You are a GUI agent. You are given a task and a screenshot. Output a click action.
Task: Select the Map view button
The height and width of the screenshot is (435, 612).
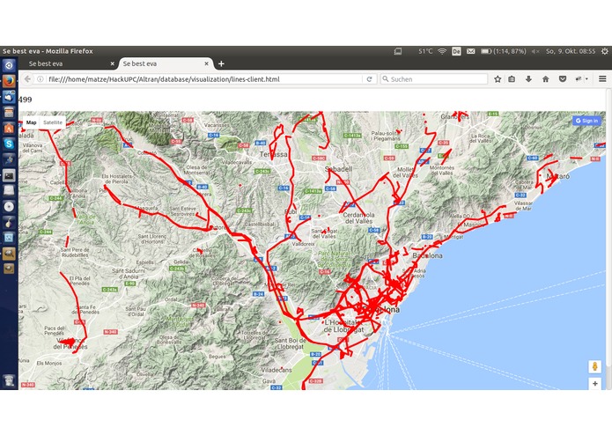[x=31, y=122]
